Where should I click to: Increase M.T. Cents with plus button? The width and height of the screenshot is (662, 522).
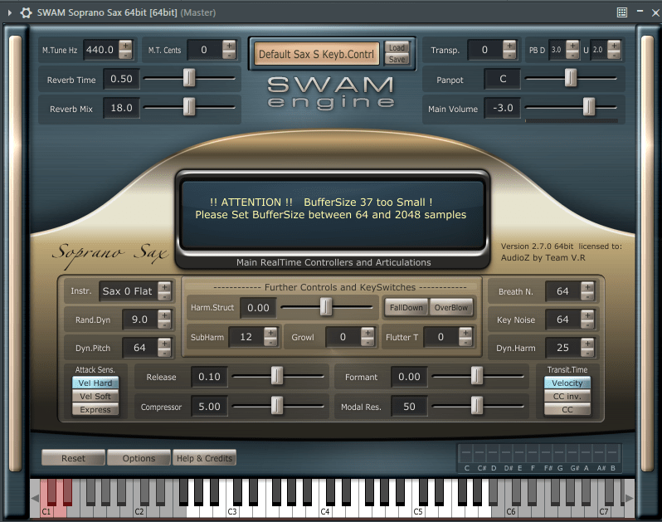click(229, 45)
